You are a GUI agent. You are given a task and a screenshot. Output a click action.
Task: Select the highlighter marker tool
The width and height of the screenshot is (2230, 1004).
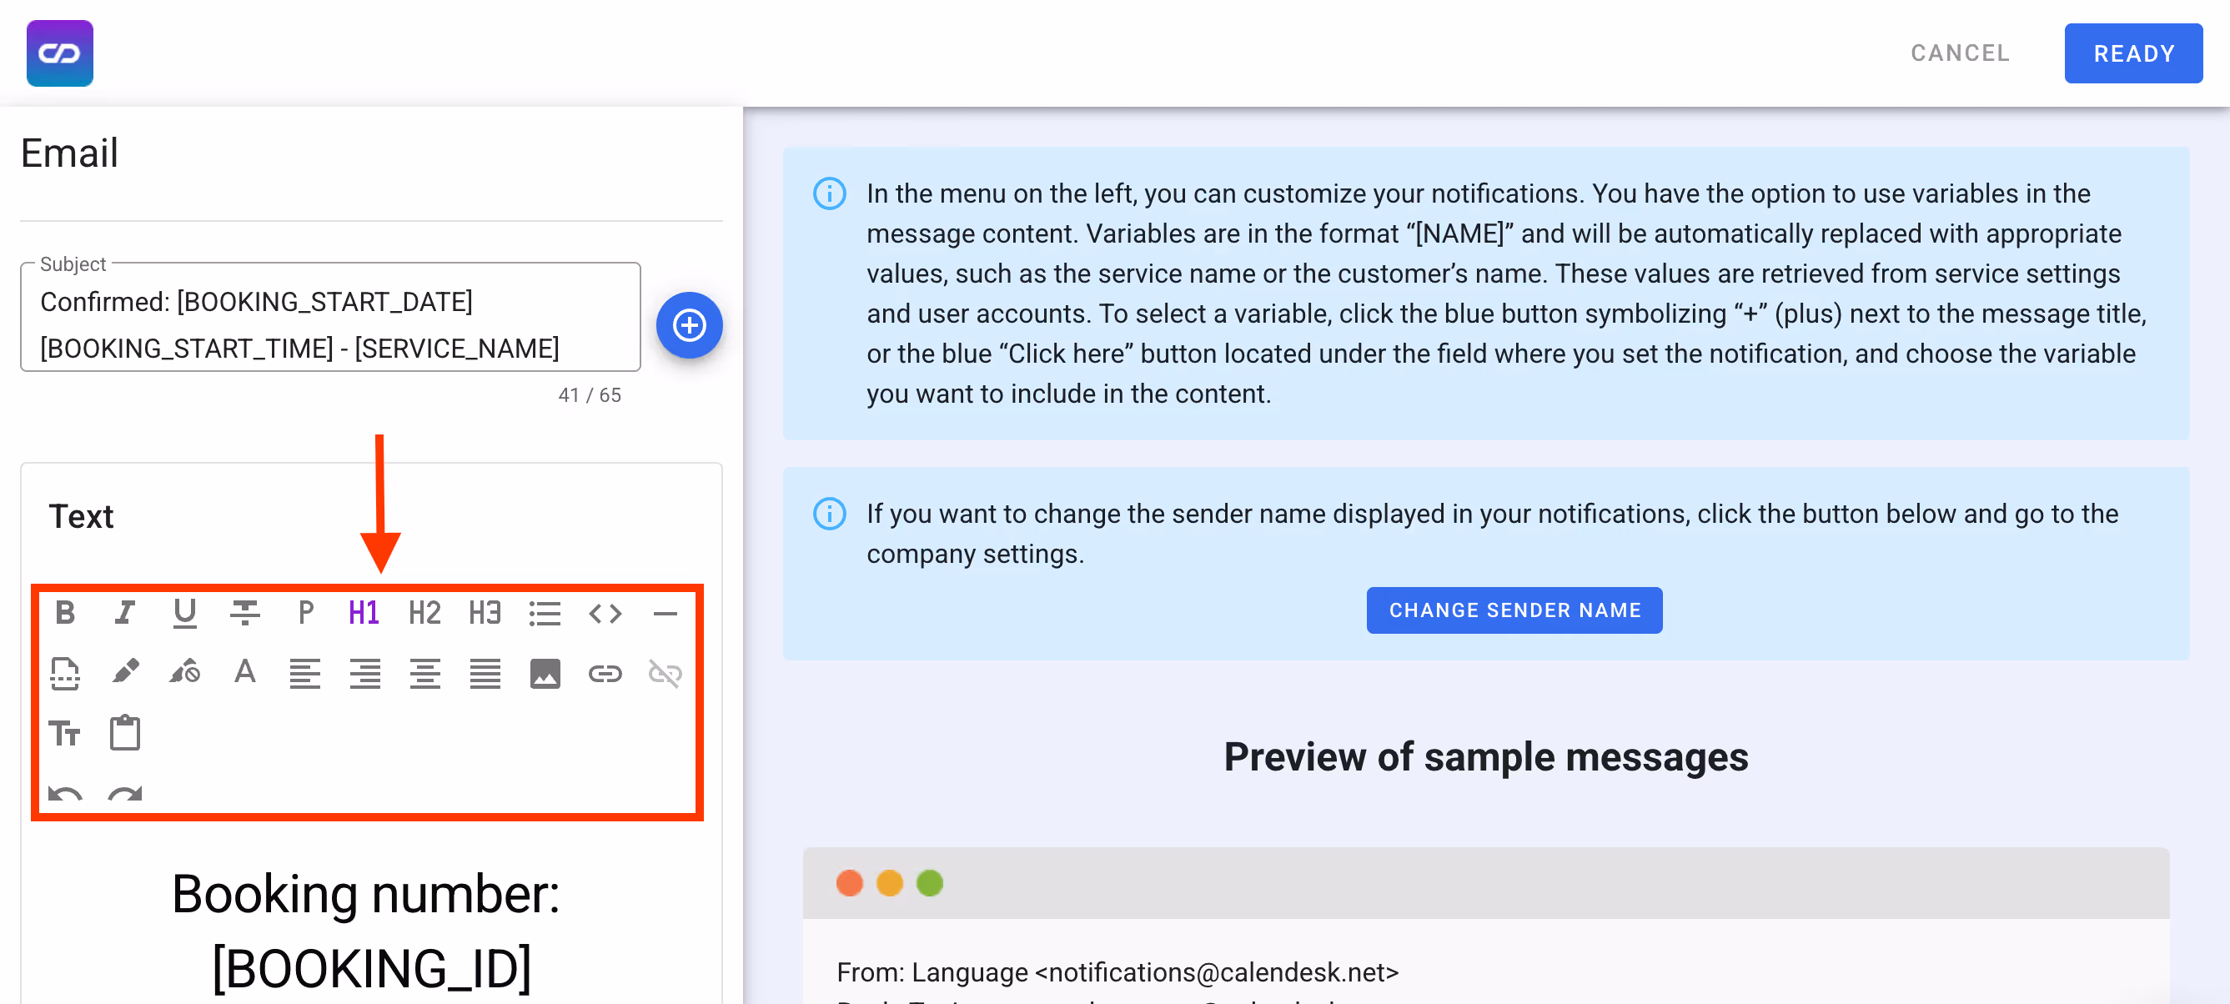pyautogui.click(x=124, y=672)
